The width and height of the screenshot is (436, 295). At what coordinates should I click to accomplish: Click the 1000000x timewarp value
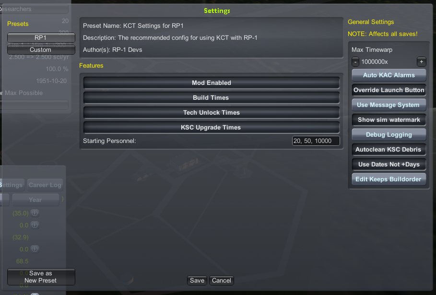coord(374,62)
